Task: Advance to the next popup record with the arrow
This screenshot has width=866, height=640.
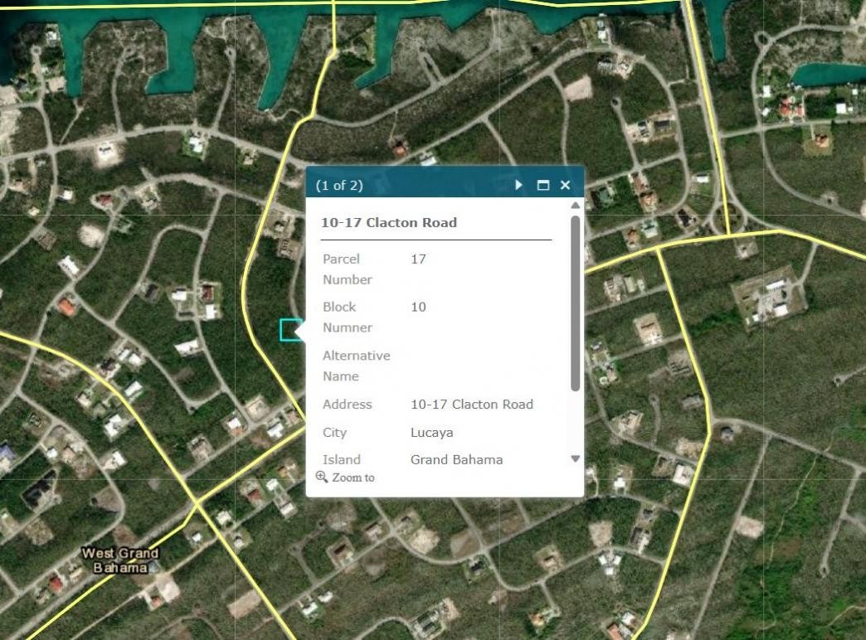Action: (518, 185)
